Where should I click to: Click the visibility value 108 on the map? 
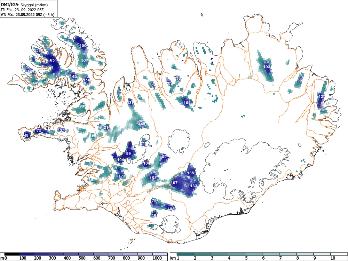tap(171, 209)
